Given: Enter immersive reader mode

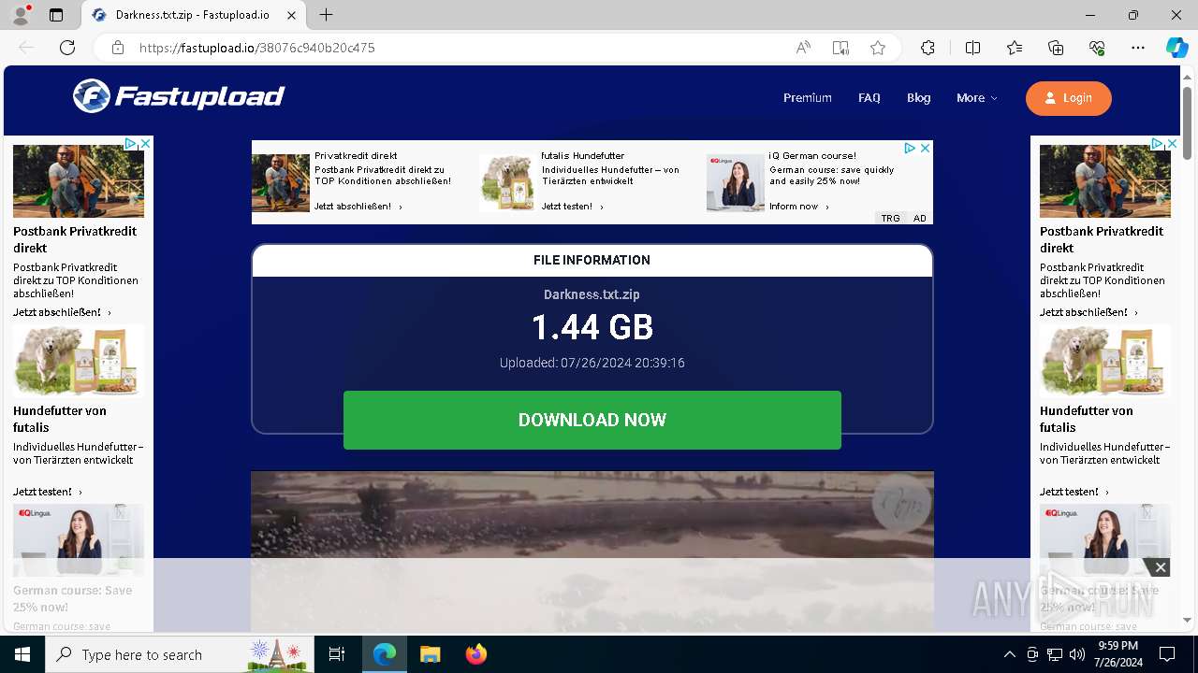Looking at the screenshot, I should point(840,48).
